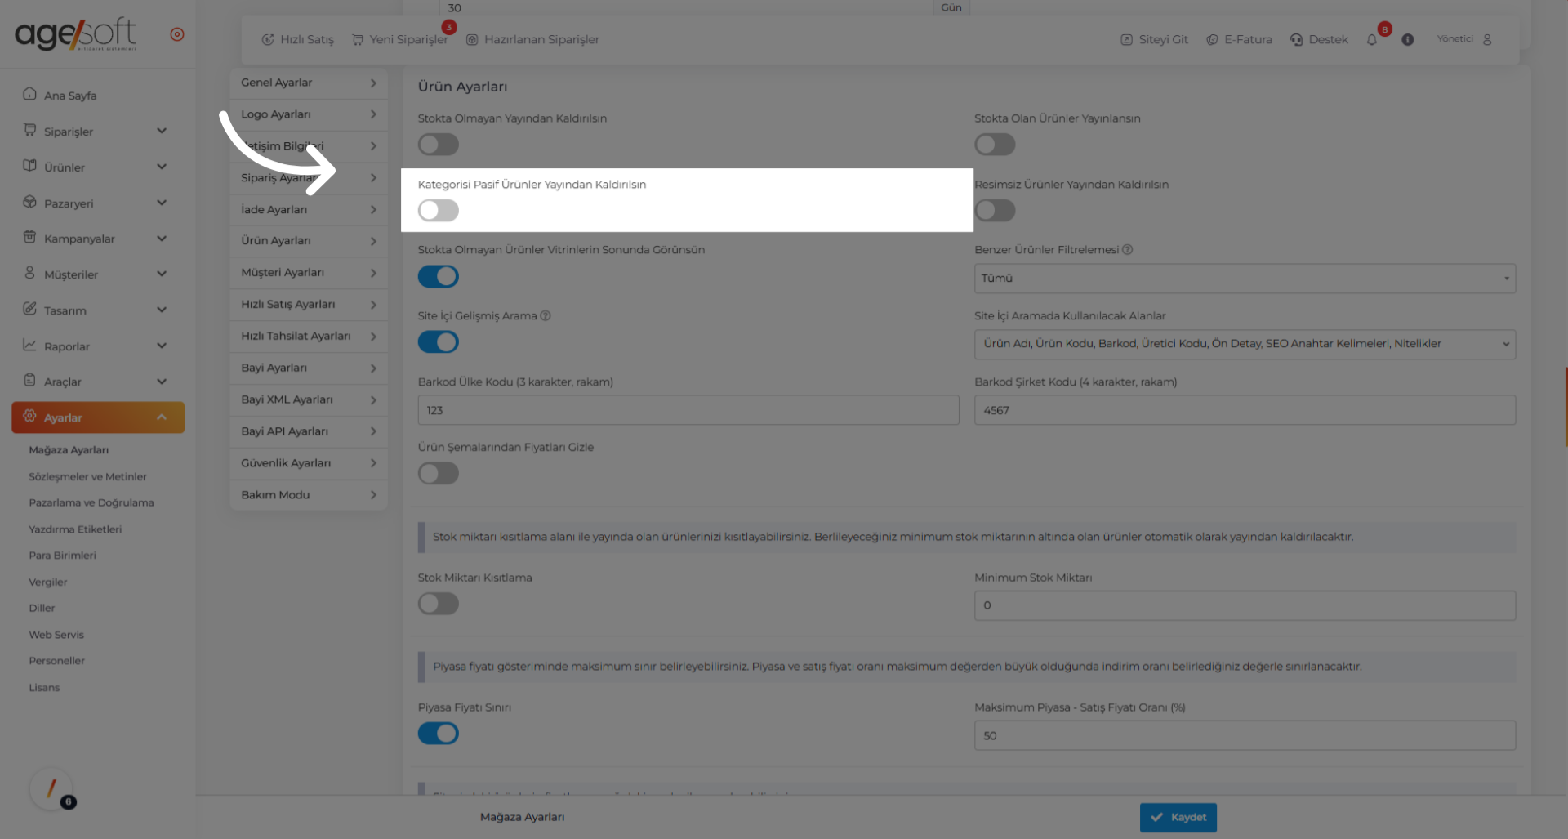The width and height of the screenshot is (1568, 839).
Task: Click the Siteyi Git icon
Action: coord(1127,39)
